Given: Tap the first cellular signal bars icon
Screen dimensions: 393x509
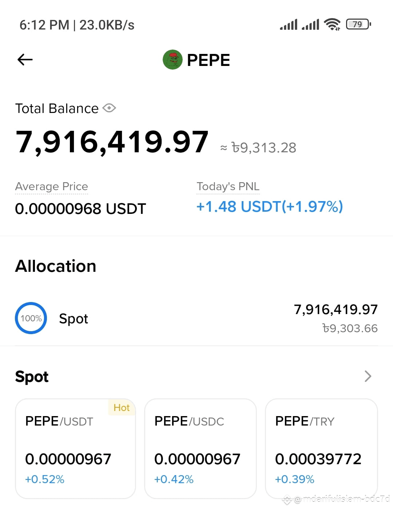Looking at the screenshot, I should [x=289, y=24].
